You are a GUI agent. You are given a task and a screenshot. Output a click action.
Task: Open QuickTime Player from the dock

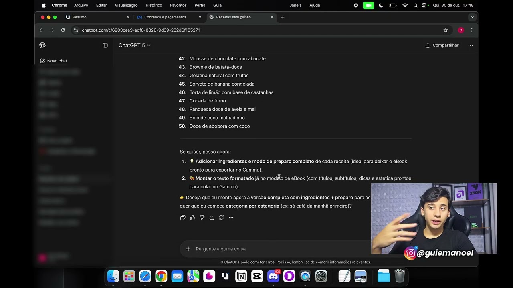tap(305, 276)
